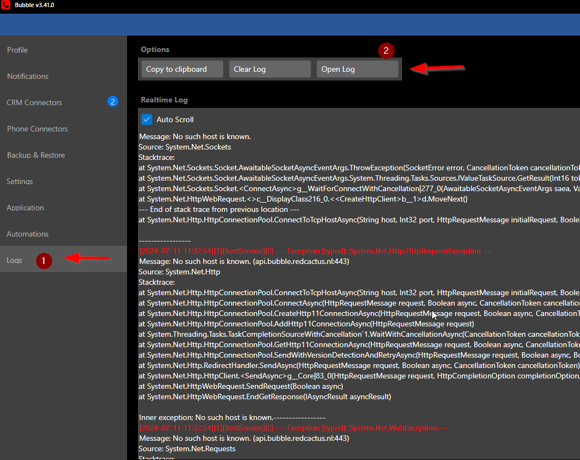Click the Bubble app logo in title bar

[6, 5]
